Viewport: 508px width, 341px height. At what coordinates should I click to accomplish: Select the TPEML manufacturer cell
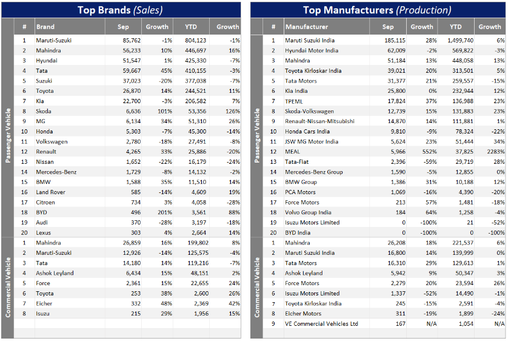pyautogui.click(x=295, y=101)
